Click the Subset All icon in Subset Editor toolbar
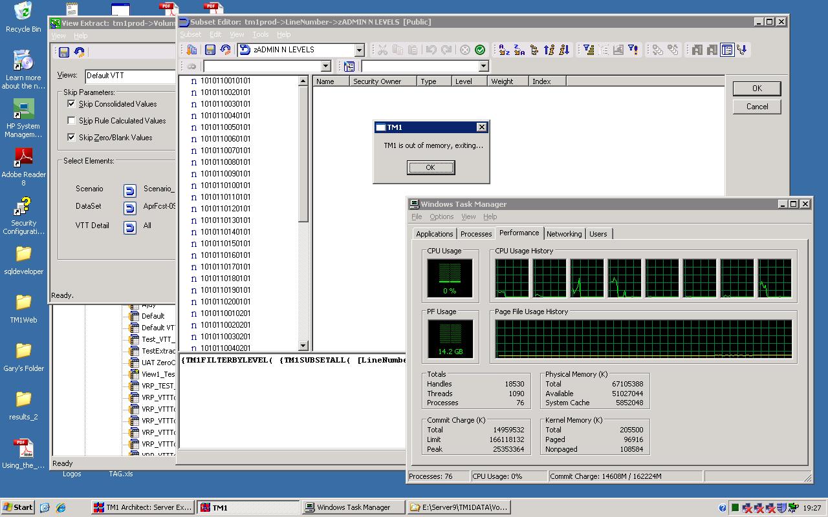 191,50
